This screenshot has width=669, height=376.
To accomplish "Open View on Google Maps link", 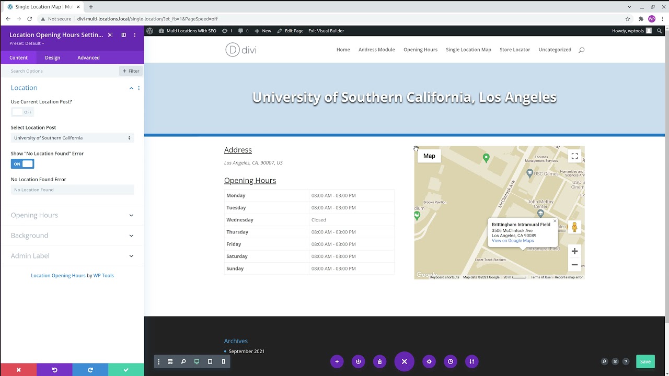I will pos(513,241).
